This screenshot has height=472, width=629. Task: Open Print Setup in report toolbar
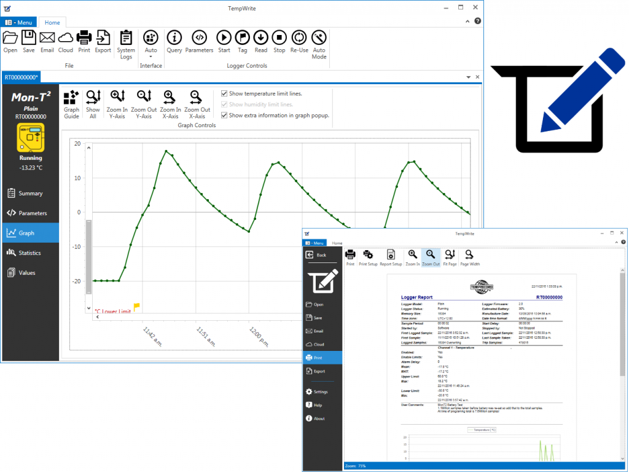click(x=368, y=258)
